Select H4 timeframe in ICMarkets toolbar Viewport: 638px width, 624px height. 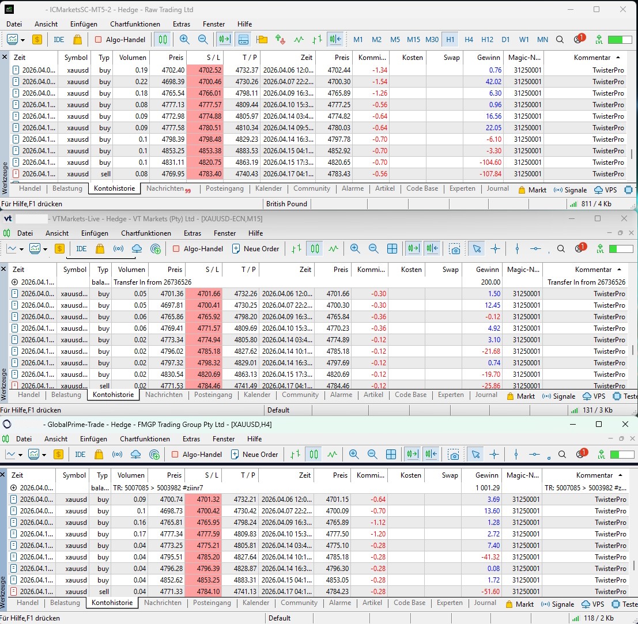[x=469, y=39]
